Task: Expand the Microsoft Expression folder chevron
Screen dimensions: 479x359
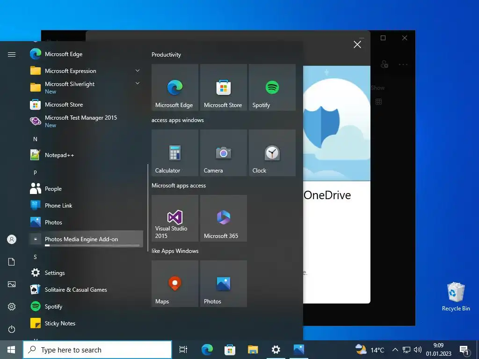Action: click(x=138, y=71)
